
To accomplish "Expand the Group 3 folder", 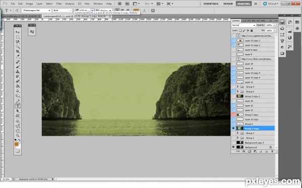I will pyautogui.click(x=238, y=133).
